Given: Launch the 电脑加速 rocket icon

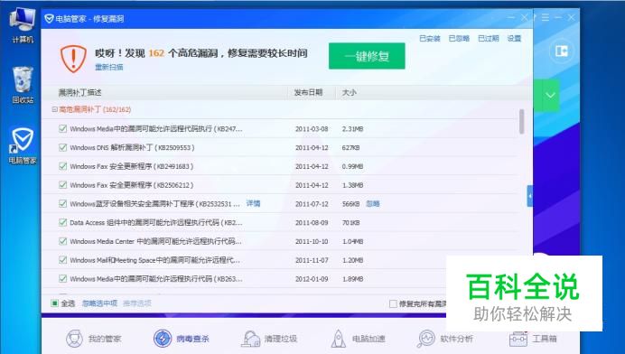Looking at the screenshot, I should coord(339,339).
